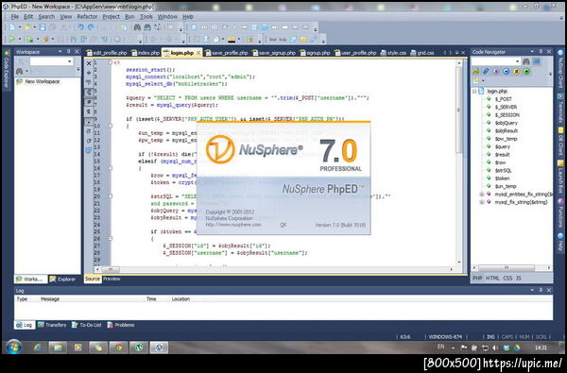Screen dimensions: 567x373
Task: Open Windows Explorer folder taskbar icon
Action: [58, 348]
